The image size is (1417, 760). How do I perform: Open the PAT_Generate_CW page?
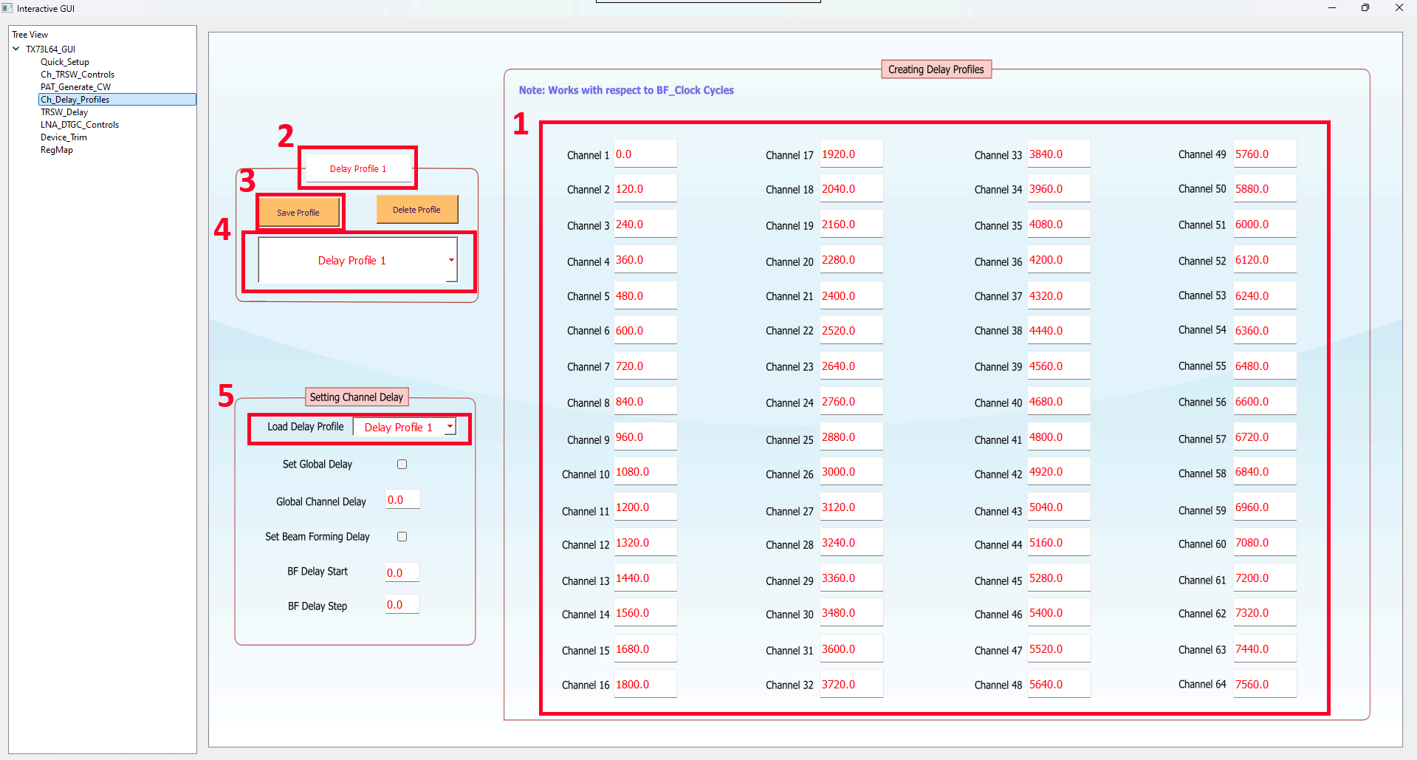click(x=75, y=87)
